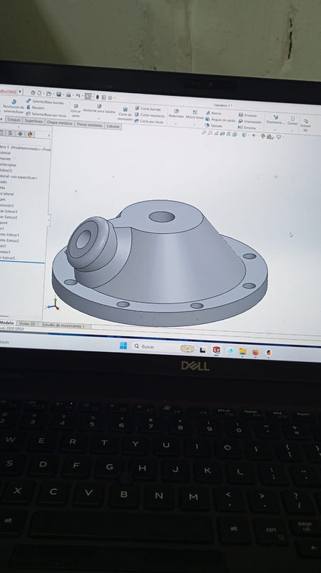
Task: Select the Curvas tool
Action: click(292, 121)
